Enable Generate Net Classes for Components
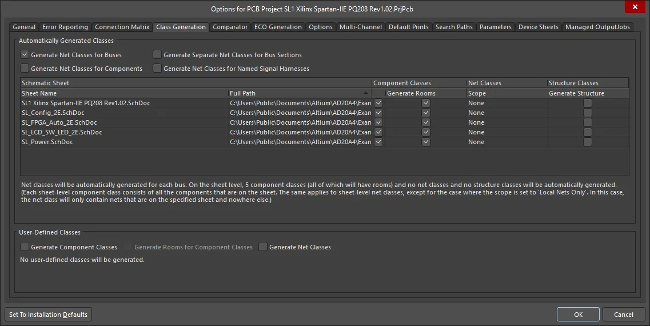This screenshot has height=326, width=650. 25,69
